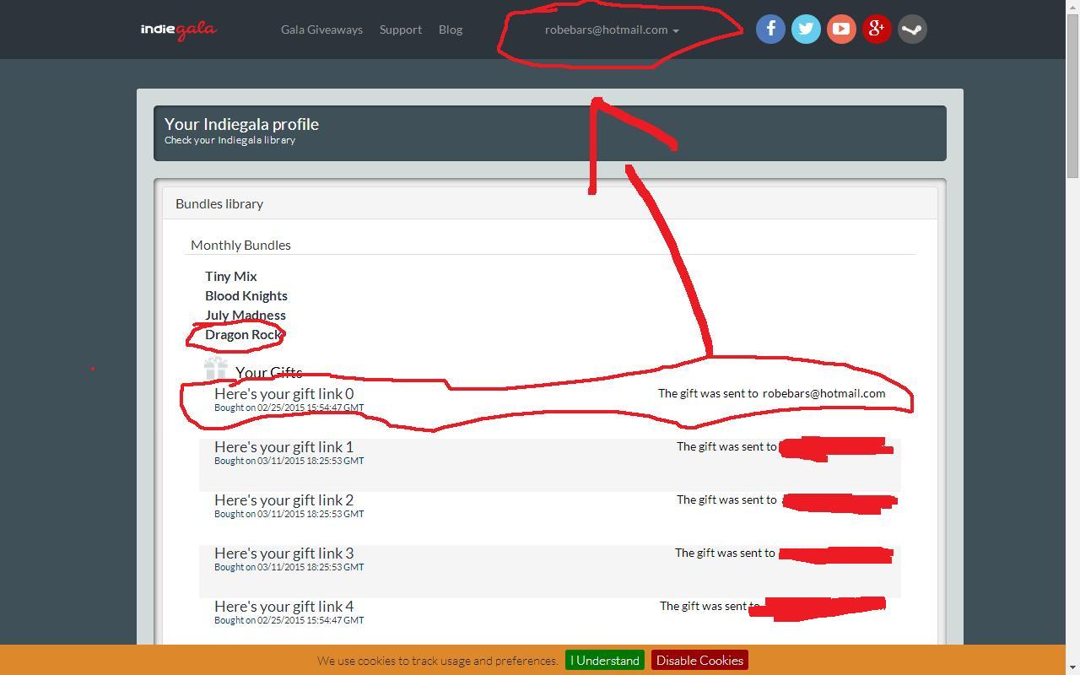
Task: Open the Google Plus icon
Action: coord(877,30)
